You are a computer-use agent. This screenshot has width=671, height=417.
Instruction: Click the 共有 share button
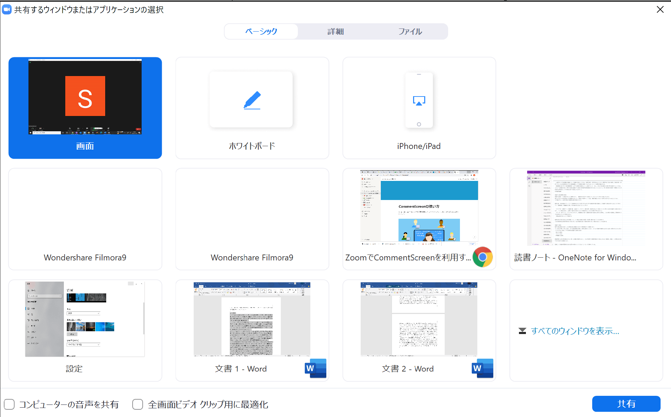[x=626, y=404]
